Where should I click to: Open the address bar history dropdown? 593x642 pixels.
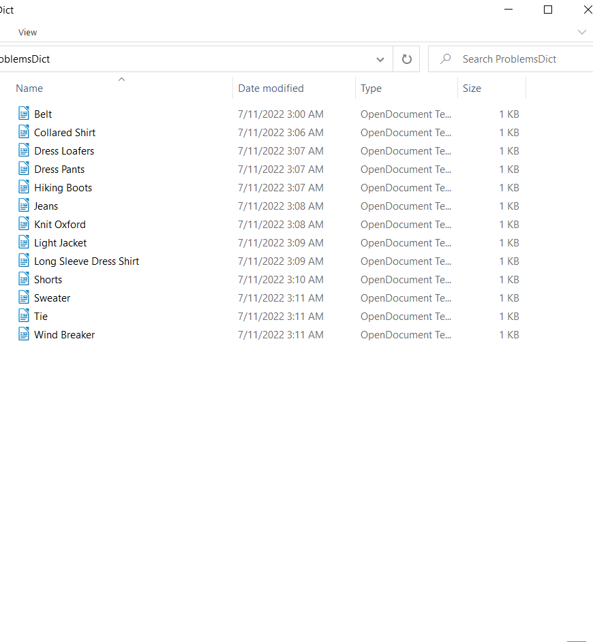(380, 59)
